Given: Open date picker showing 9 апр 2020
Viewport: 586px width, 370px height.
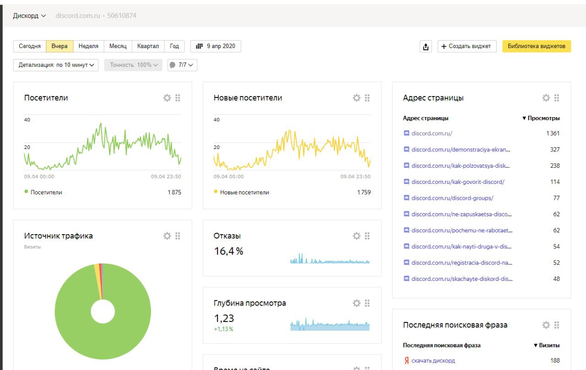Looking at the screenshot, I should coord(216,46).
